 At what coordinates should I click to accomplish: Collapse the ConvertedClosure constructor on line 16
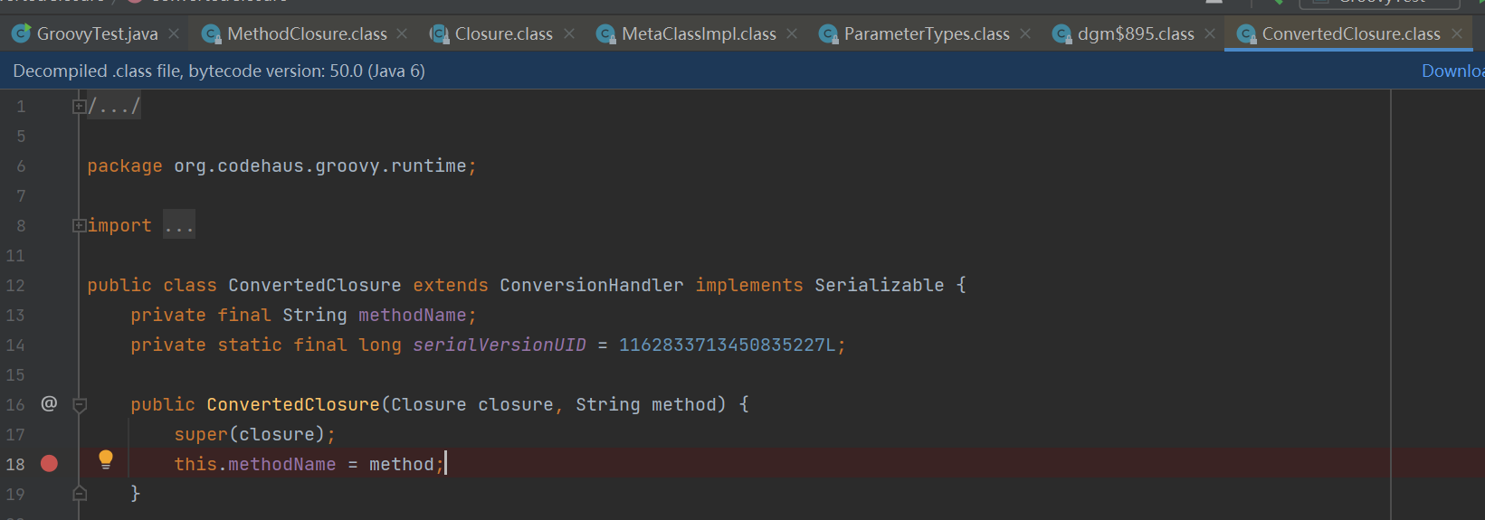[x=80, y=405]
